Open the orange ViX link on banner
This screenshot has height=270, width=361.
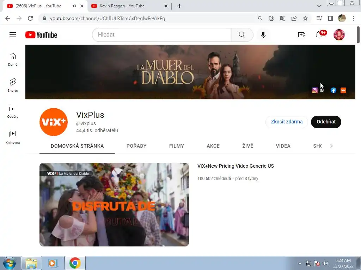pyautogui.click(x=343, y=90)
